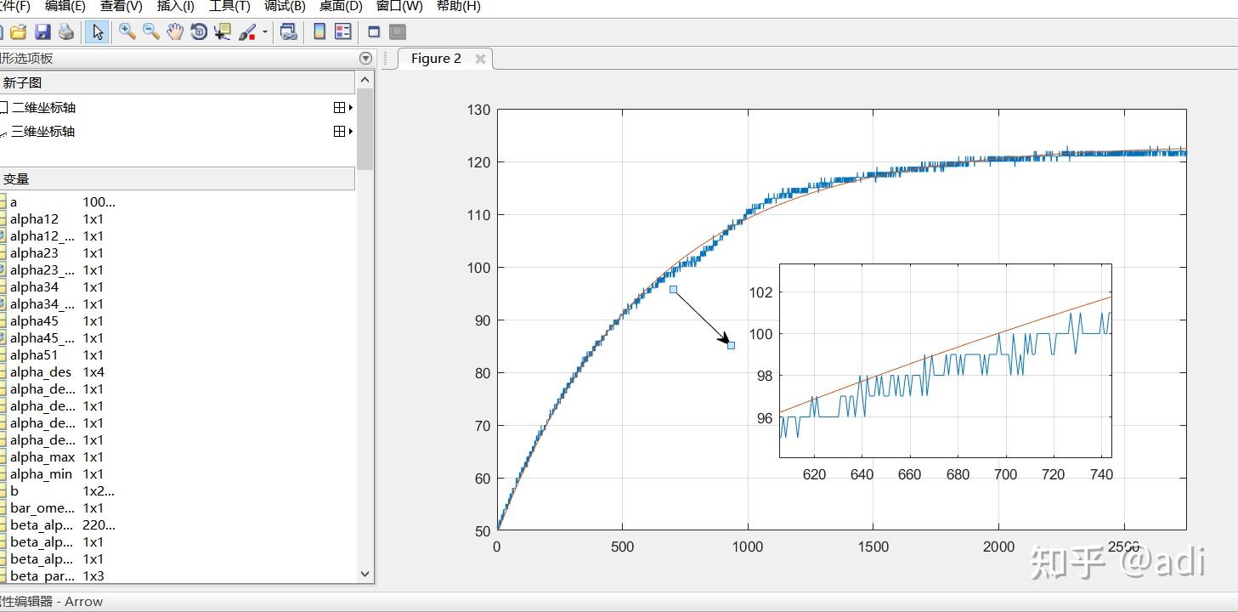Open the figure palette panel options dropdown
The height and width of the screenshot is (612, 1238).
click(x=365, y=59)
